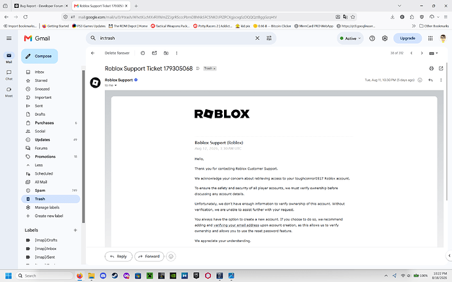This screenshot has height=282, width=452.
Task: Click the search mail input field
Action: coord(176,38)
